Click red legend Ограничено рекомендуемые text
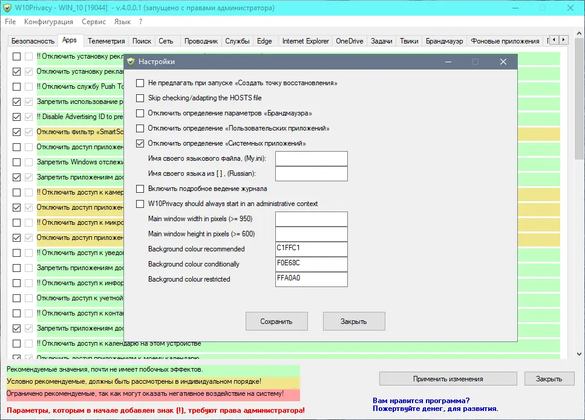The image size is (585, 420). [145, 393]
